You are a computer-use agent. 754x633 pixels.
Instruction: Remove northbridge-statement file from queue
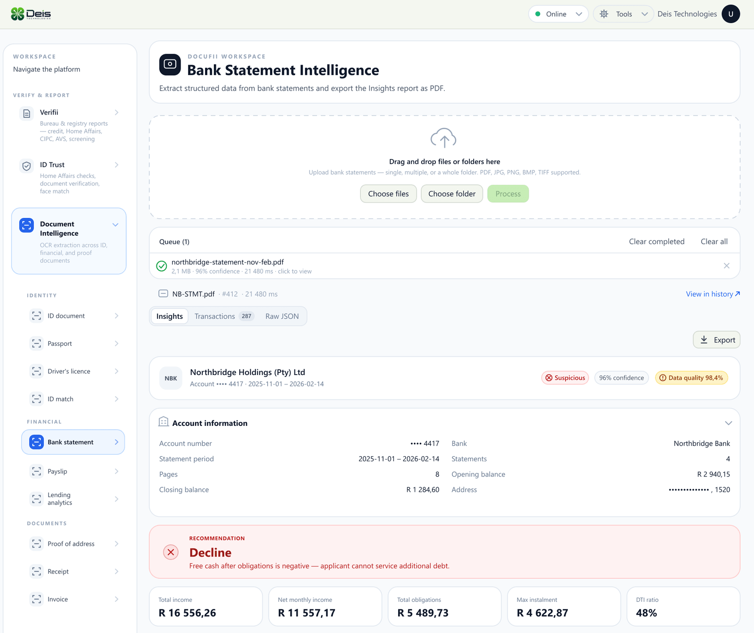tap(727, 266)
